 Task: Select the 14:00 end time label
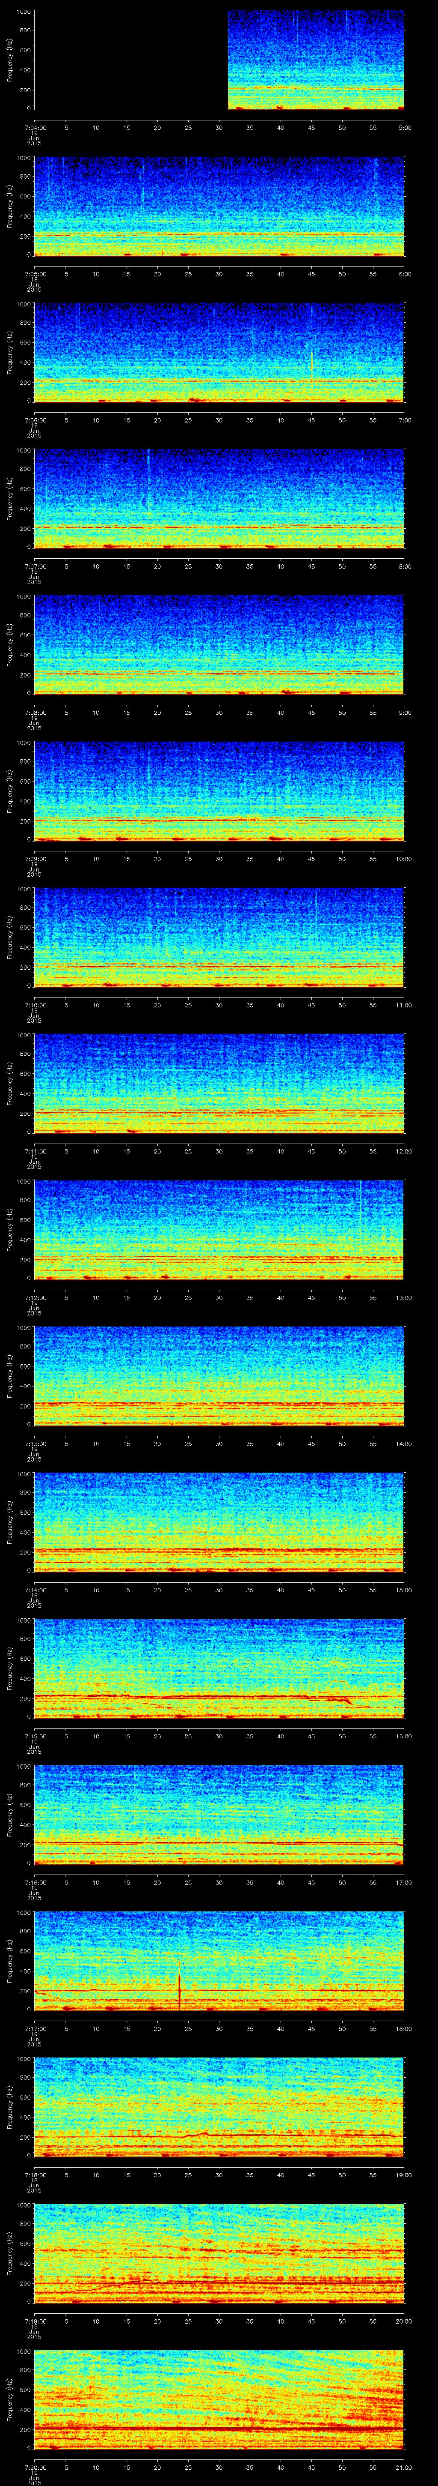(403, 1444)
